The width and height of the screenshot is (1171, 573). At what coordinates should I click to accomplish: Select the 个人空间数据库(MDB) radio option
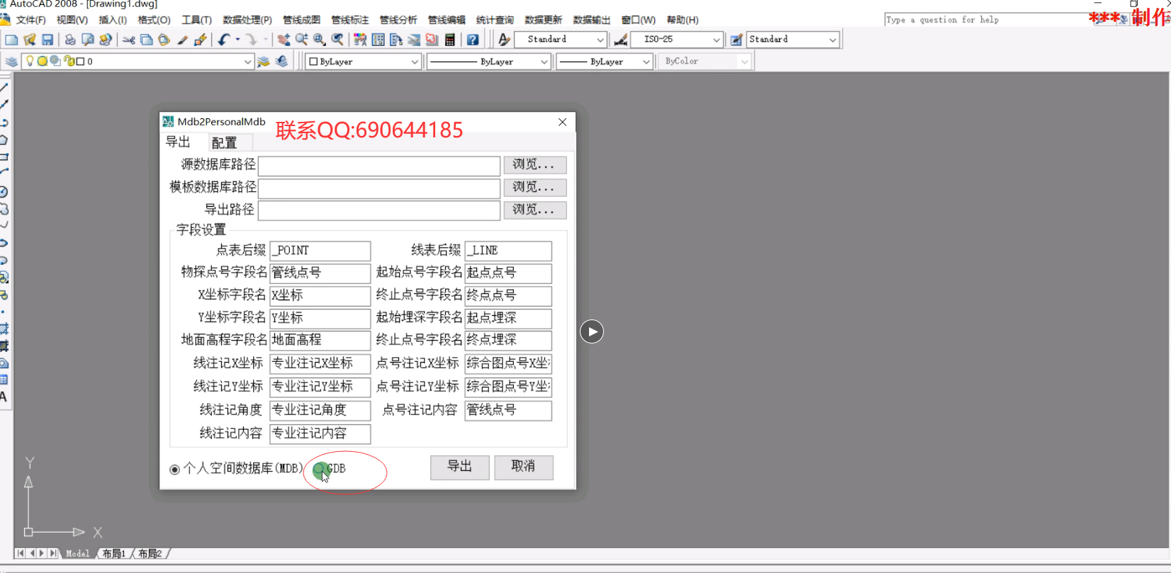pyautogui.click(x=174, y=470)
